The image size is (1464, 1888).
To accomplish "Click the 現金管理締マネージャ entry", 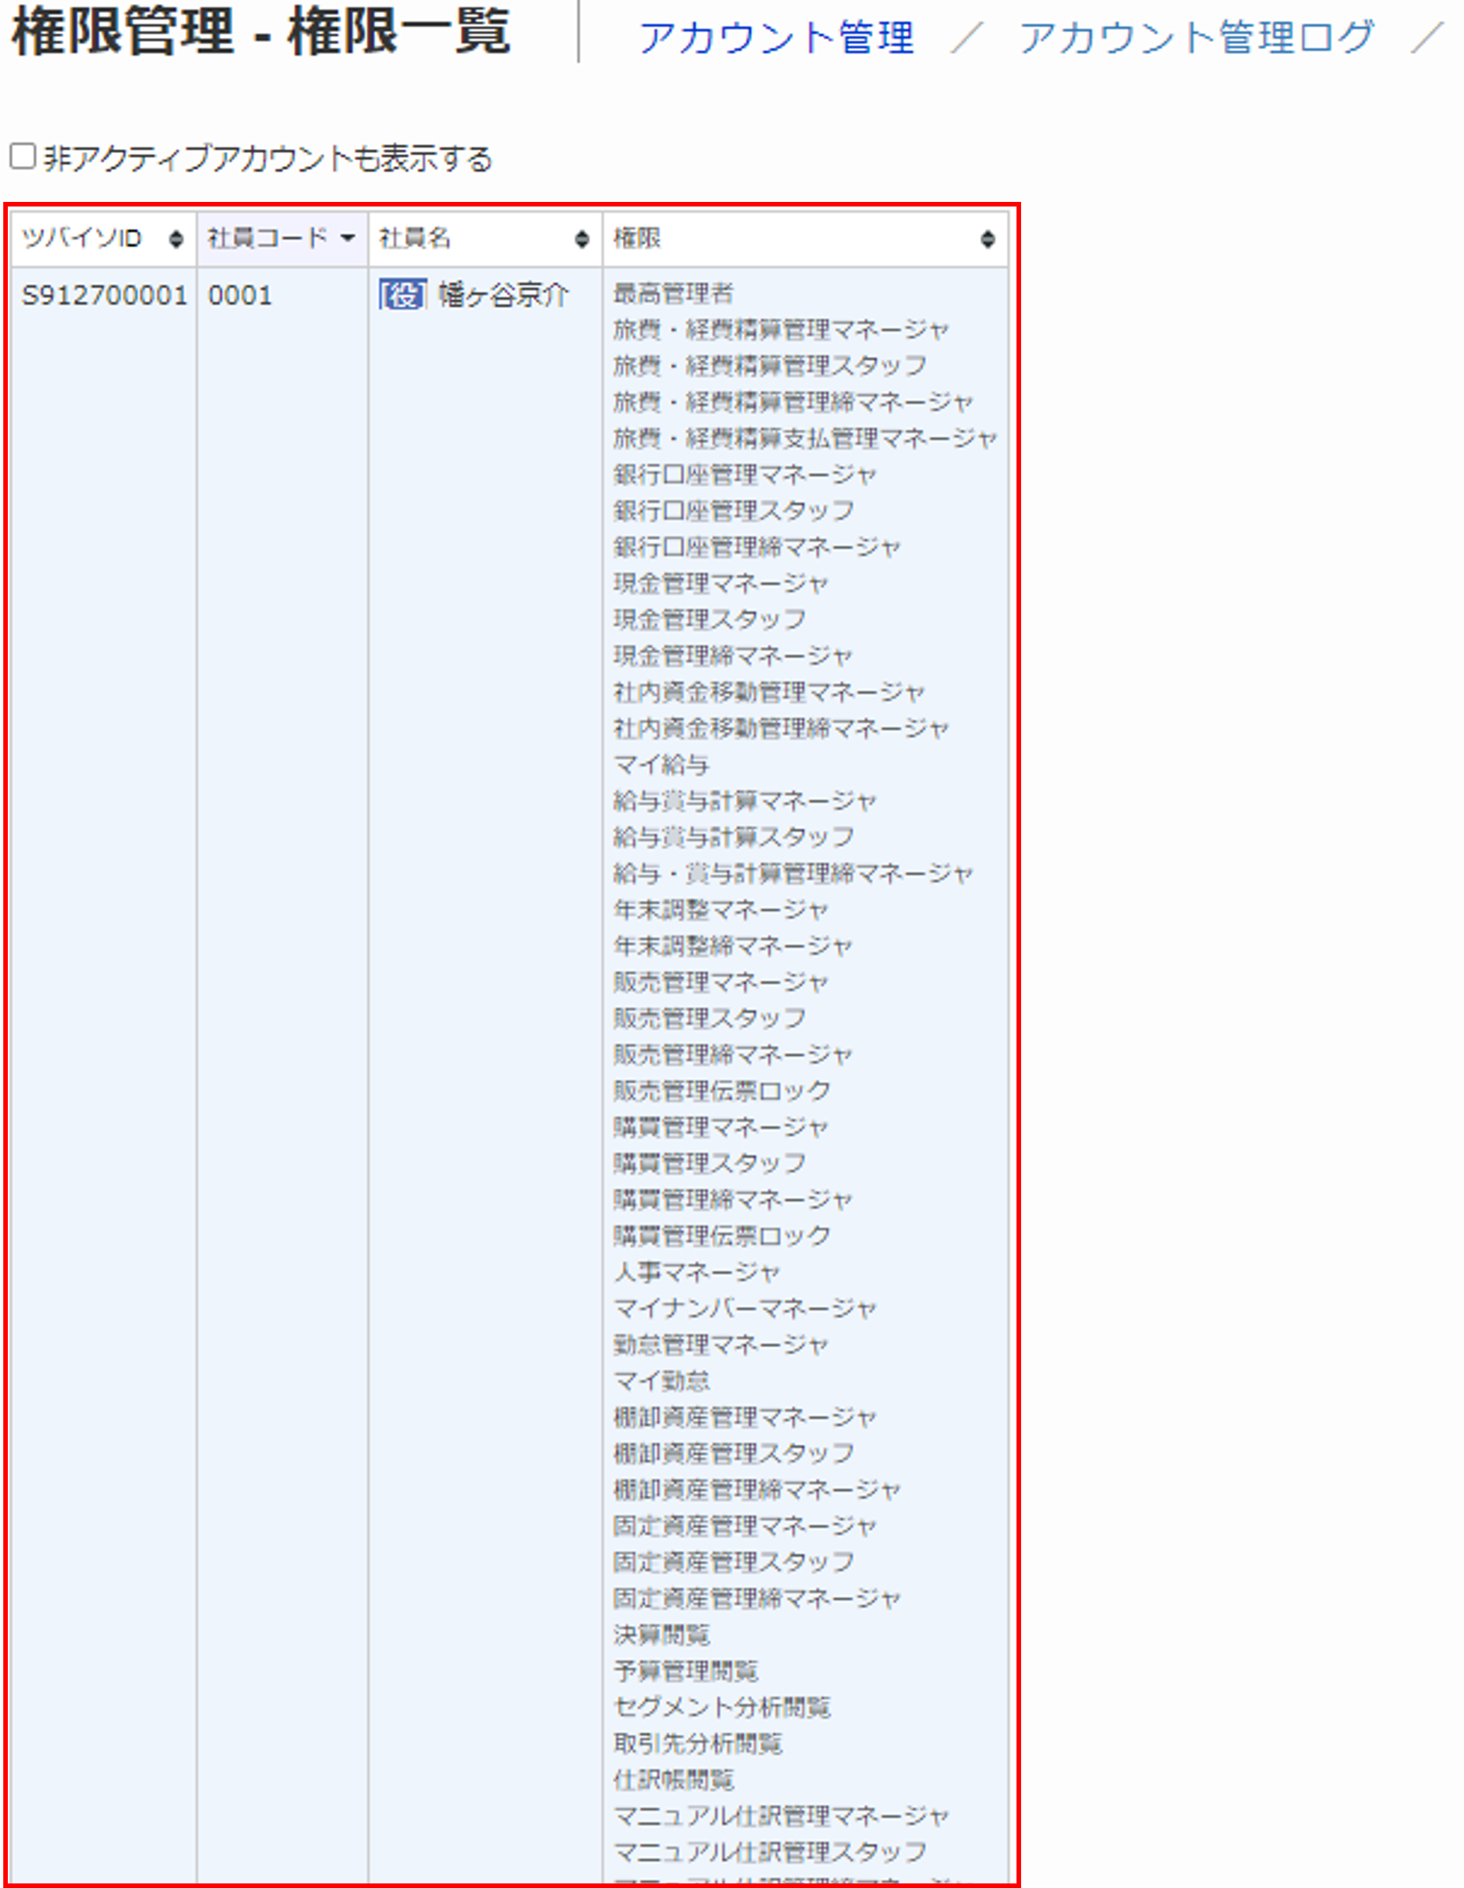I will click(x=732, y=656).
